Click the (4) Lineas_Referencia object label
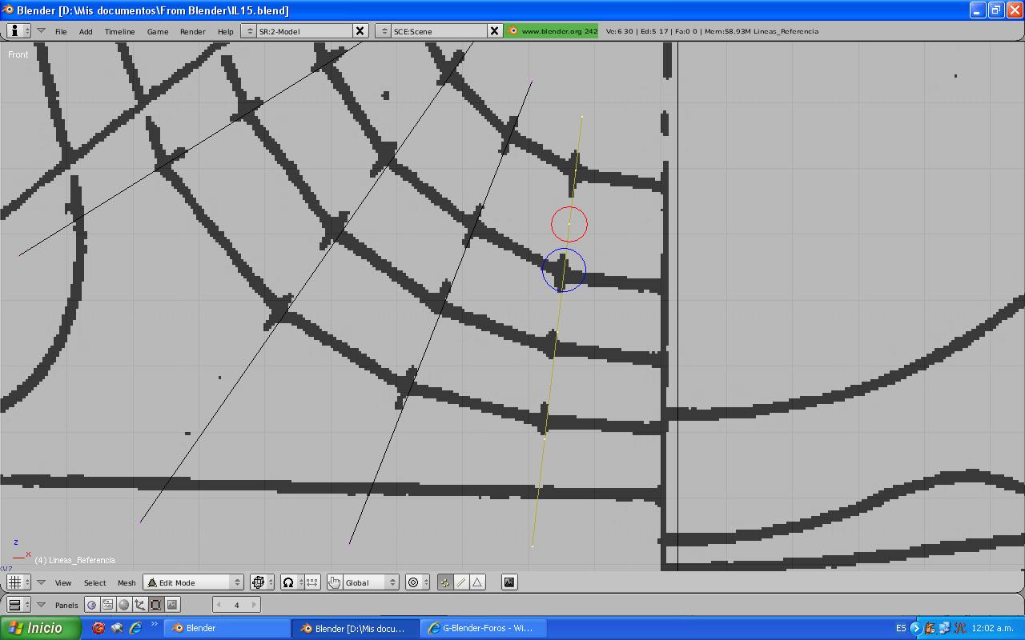The width and height of the screenshot is (1025, 640). click(75, 560)
